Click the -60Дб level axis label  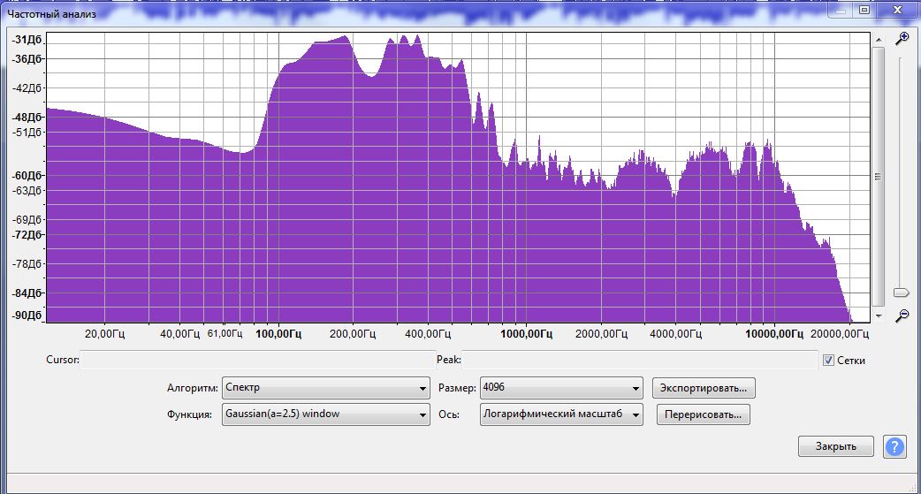click(x=27, y=175)
